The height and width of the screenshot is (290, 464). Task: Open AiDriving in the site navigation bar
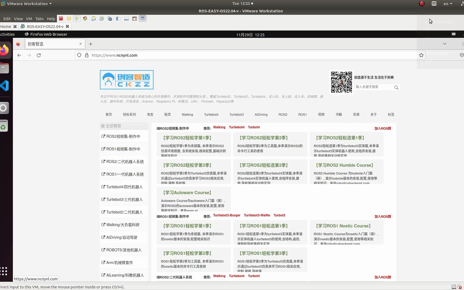click(x=261, y=114)
